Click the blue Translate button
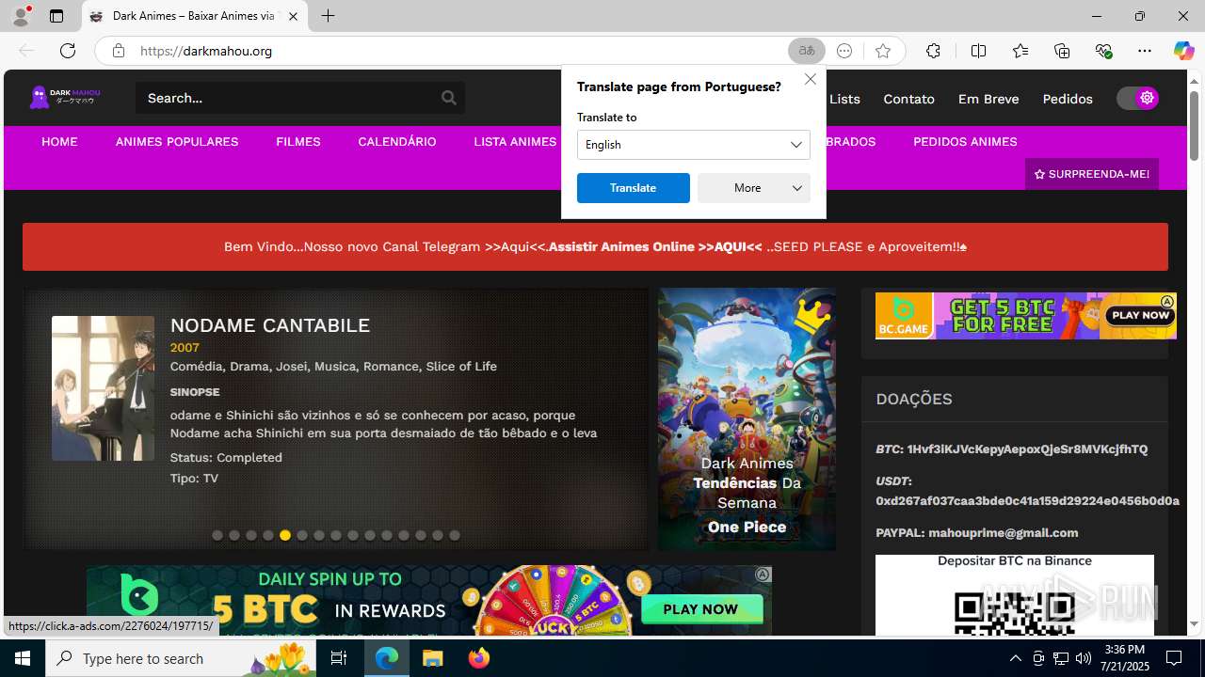This screenshot has height=677, width=1205. [x=634, y=188]
